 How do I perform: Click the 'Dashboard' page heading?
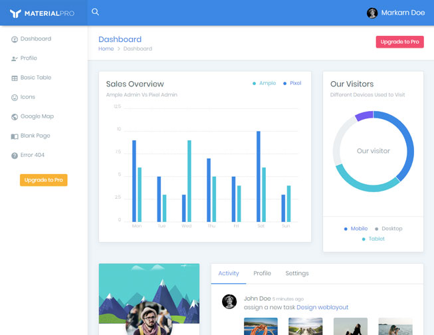pos(120,39)
